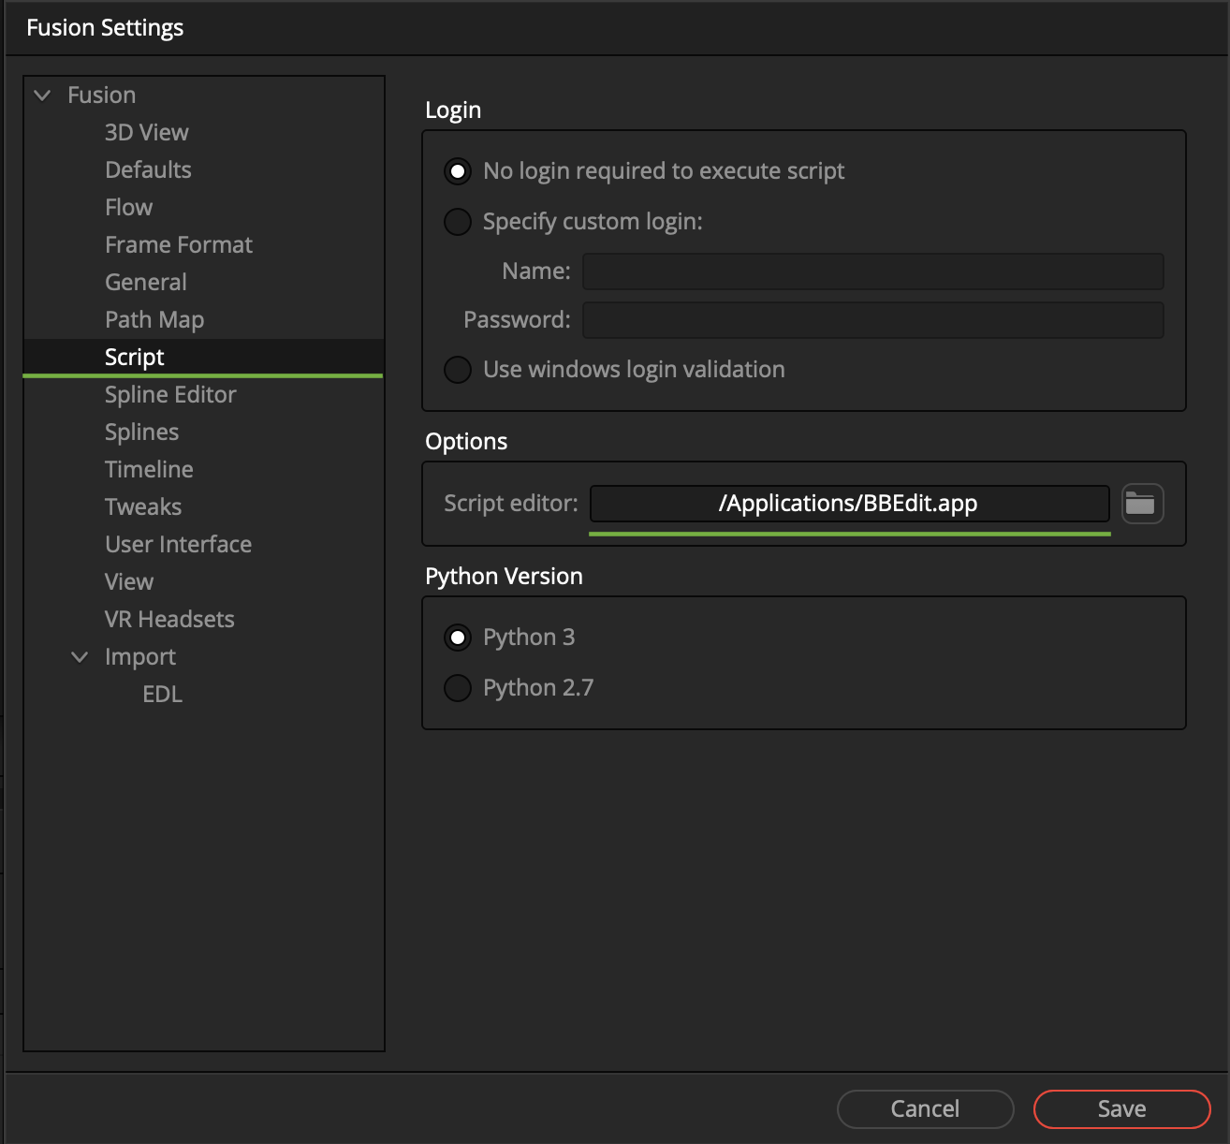Go to Tweaks settings

click(143, 507)
